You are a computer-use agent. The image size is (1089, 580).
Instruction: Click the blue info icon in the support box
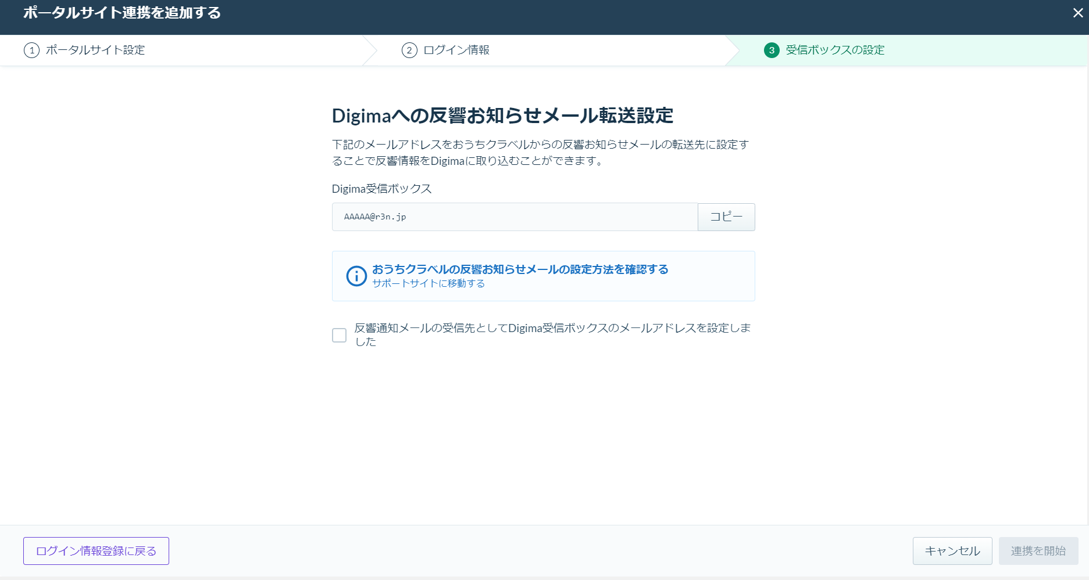click(356, 276)
